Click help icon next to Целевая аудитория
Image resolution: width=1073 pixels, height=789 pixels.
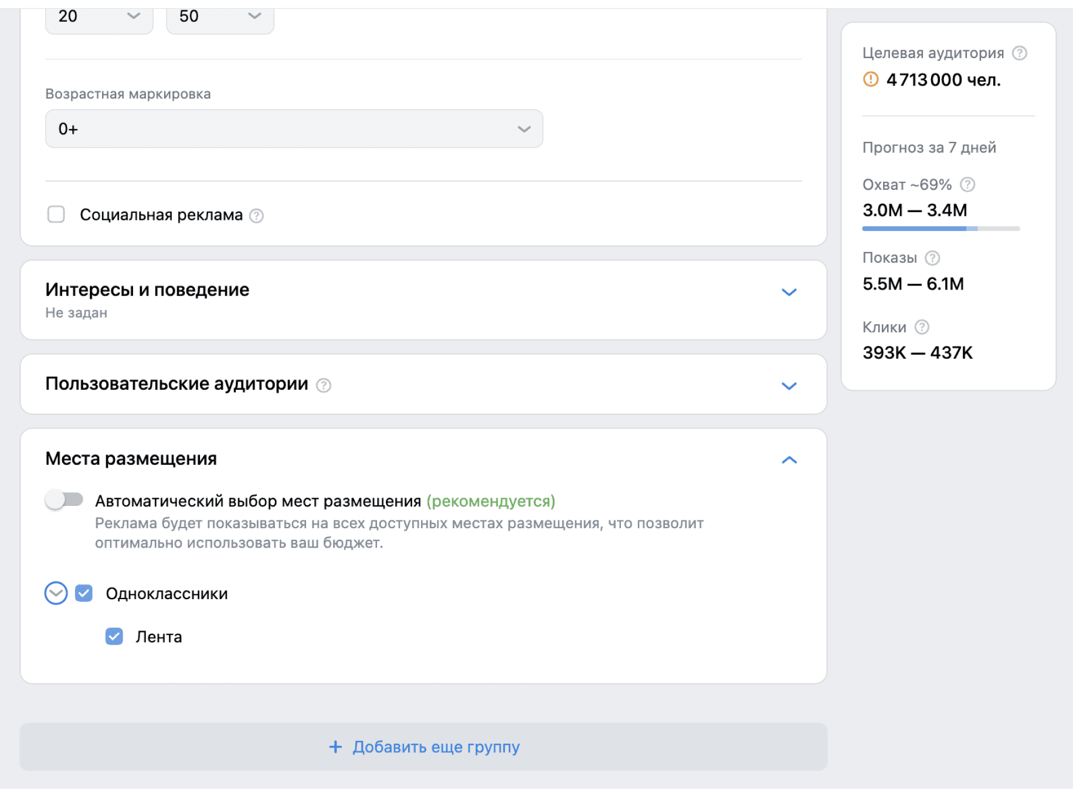click(x=1020, y=53)
